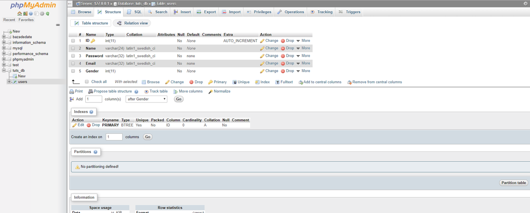Click the Table structure sub-tab button

click(x=90, y=23)
